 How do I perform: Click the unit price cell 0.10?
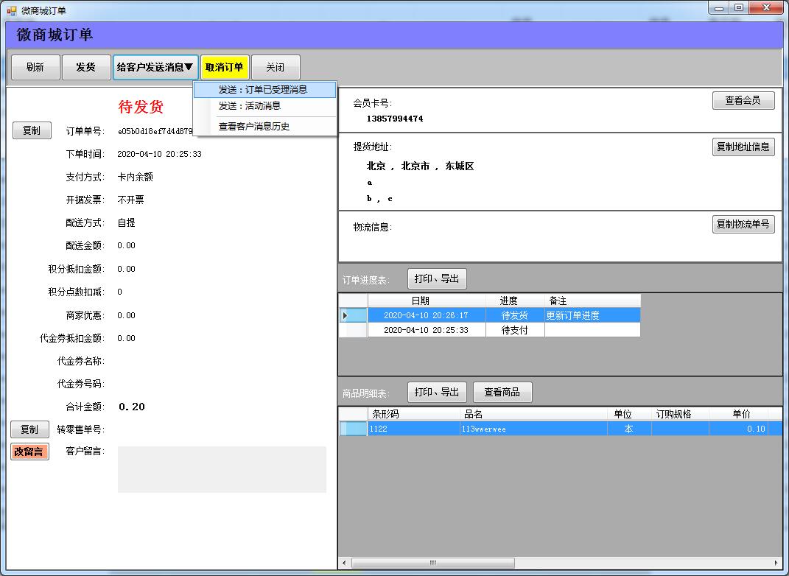pos(738,429)
